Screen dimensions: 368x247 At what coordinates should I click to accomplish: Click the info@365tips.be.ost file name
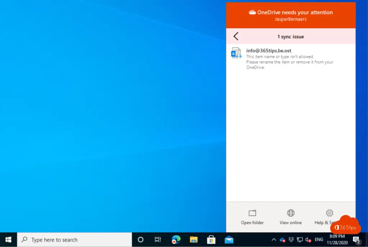(x=268, y=51)
